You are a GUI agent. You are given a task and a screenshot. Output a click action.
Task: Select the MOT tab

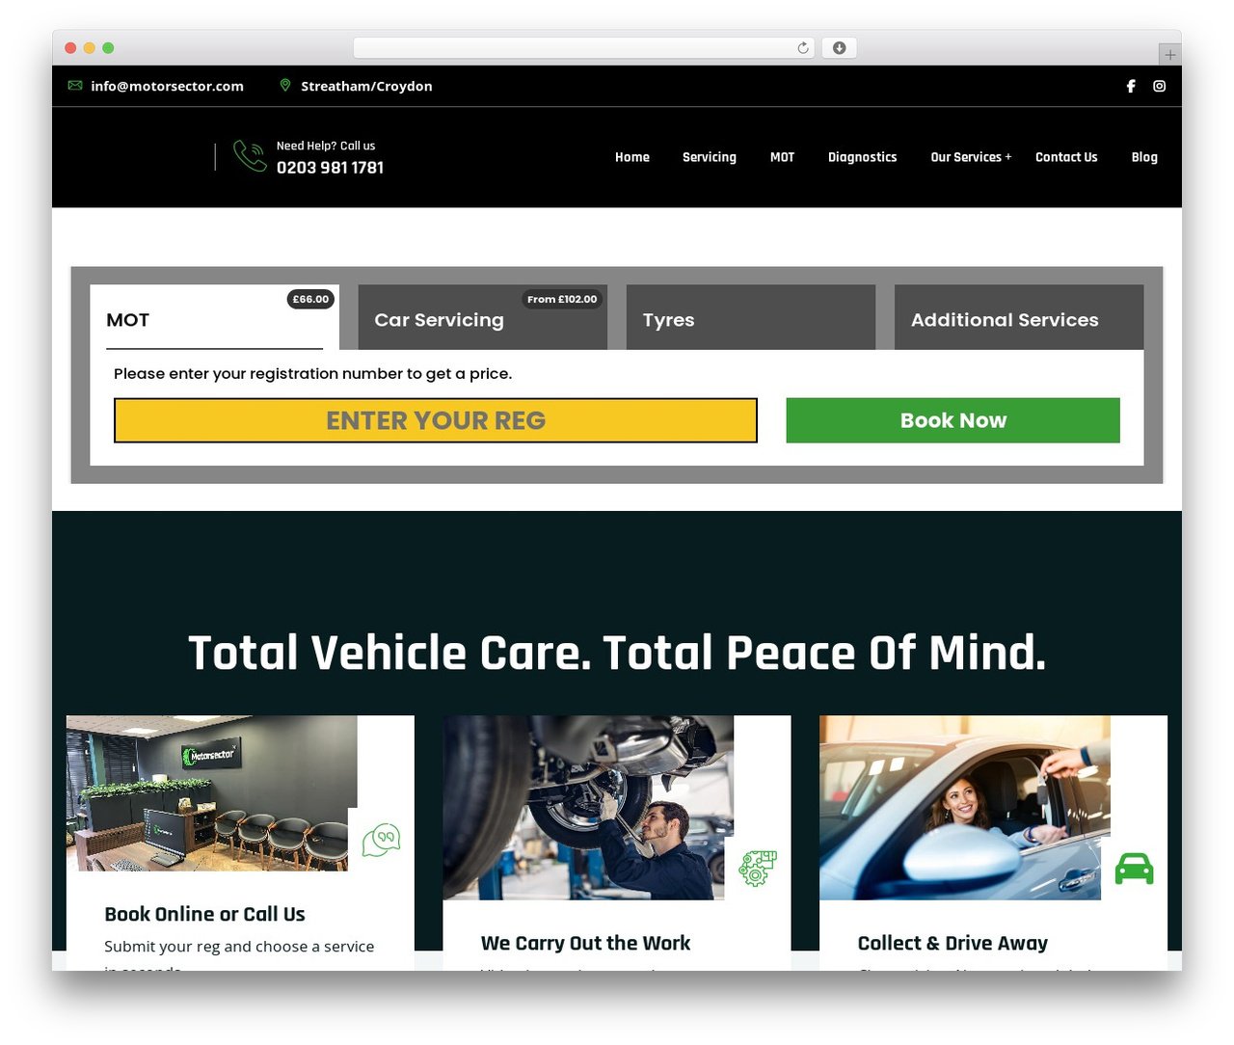click(215, 317)
